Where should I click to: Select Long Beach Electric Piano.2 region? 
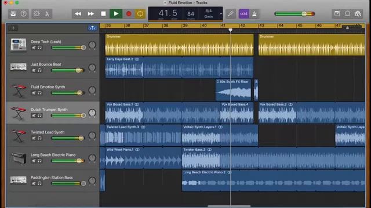tap(273, 181)
